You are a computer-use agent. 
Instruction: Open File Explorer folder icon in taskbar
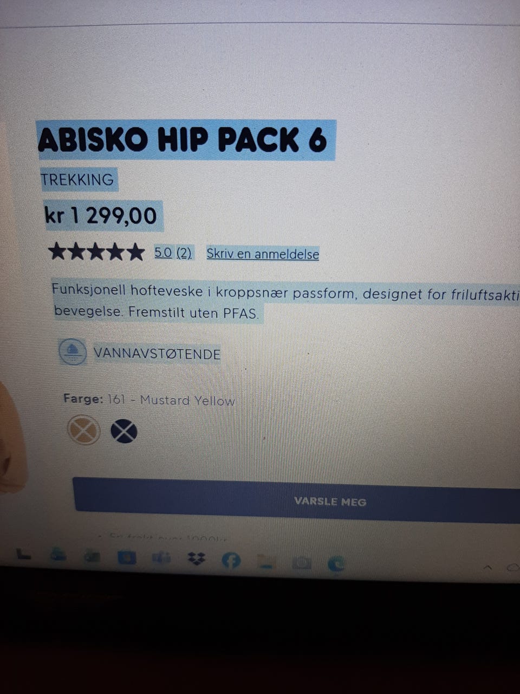point(266,562)
